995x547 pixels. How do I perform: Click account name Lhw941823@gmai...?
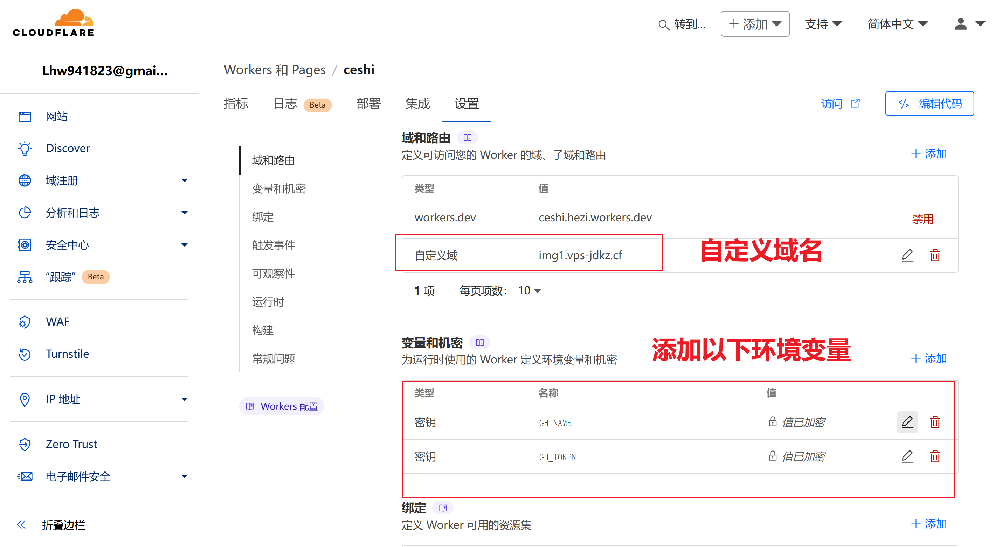105,71
